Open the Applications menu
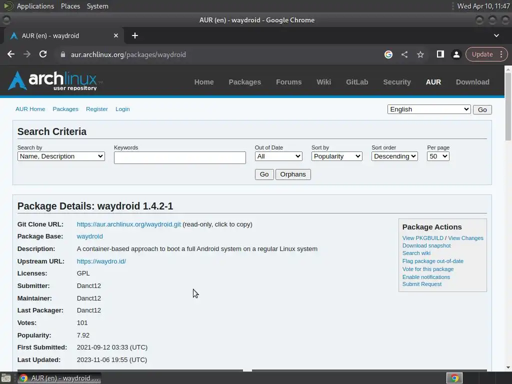 (x=35, y=6)
